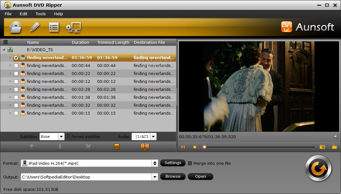341x194 pixels.
Task: Enable Forced subtitles checkbox
Action: [68, 136]
